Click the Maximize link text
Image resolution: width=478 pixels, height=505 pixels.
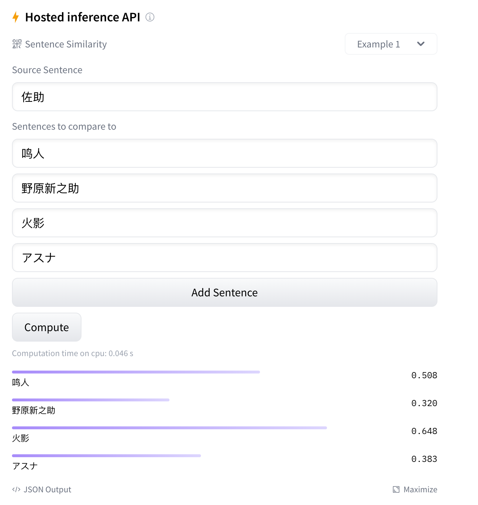420,489
